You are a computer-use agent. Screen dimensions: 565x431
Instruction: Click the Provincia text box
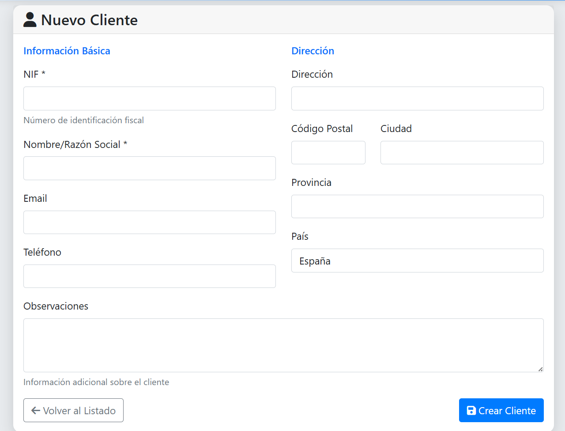pos(417,206)
